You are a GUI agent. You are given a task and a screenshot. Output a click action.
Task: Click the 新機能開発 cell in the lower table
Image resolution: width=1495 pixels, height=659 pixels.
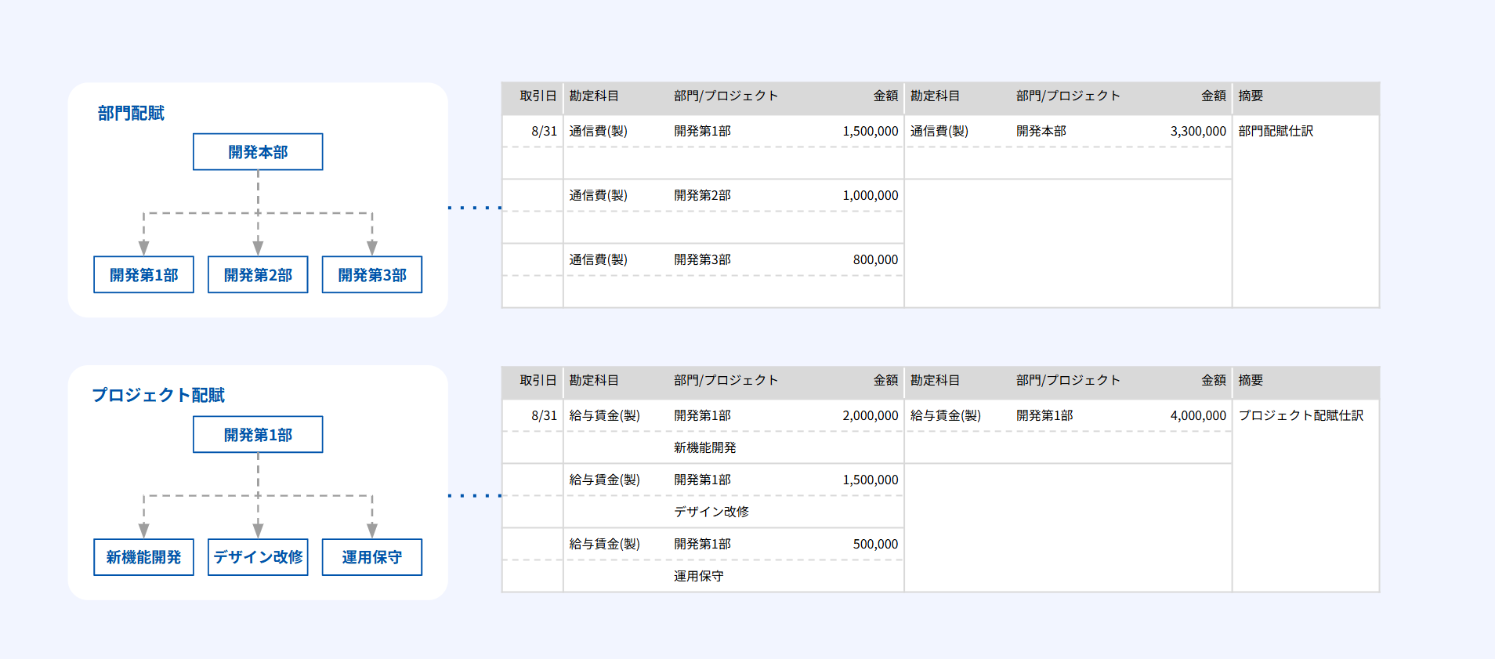pyautogui.click(x=705, y=448)
